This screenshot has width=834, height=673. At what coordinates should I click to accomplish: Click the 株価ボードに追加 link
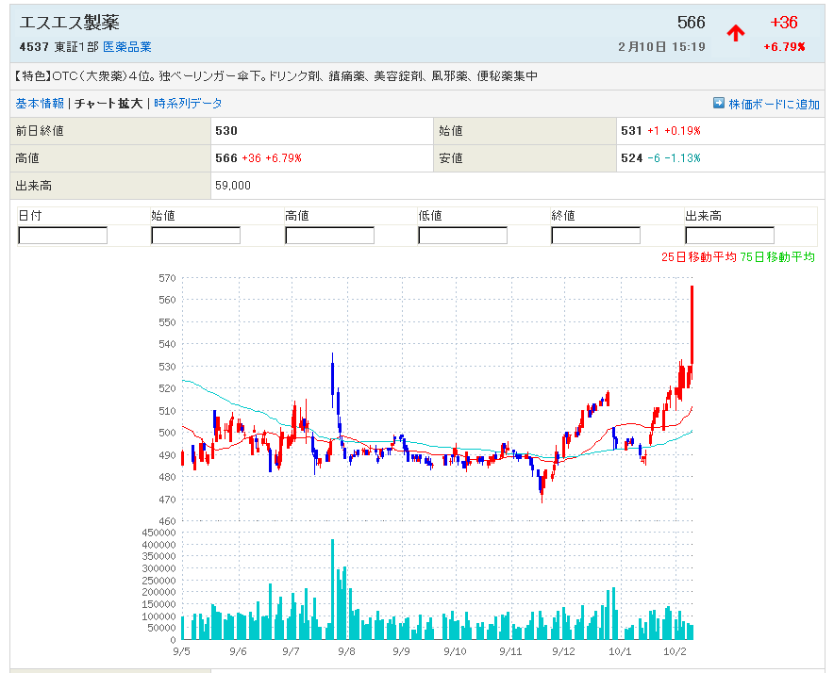pyautogui.click(x=774, y=104)
